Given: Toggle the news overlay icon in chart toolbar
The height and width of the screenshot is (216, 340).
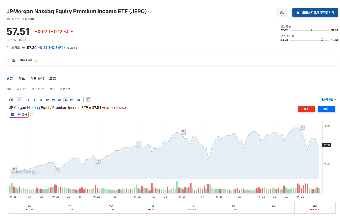Looking at the screenshot, I should click(88, 100).
